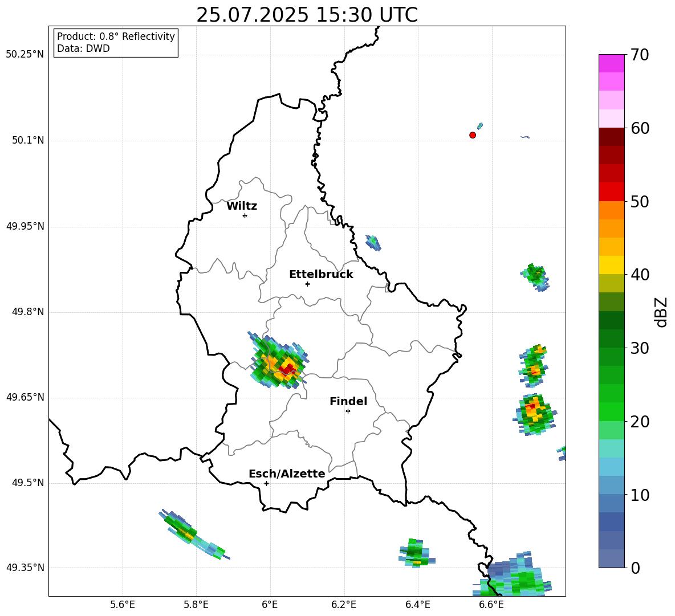Click the Findel city label

click(348, 401)
